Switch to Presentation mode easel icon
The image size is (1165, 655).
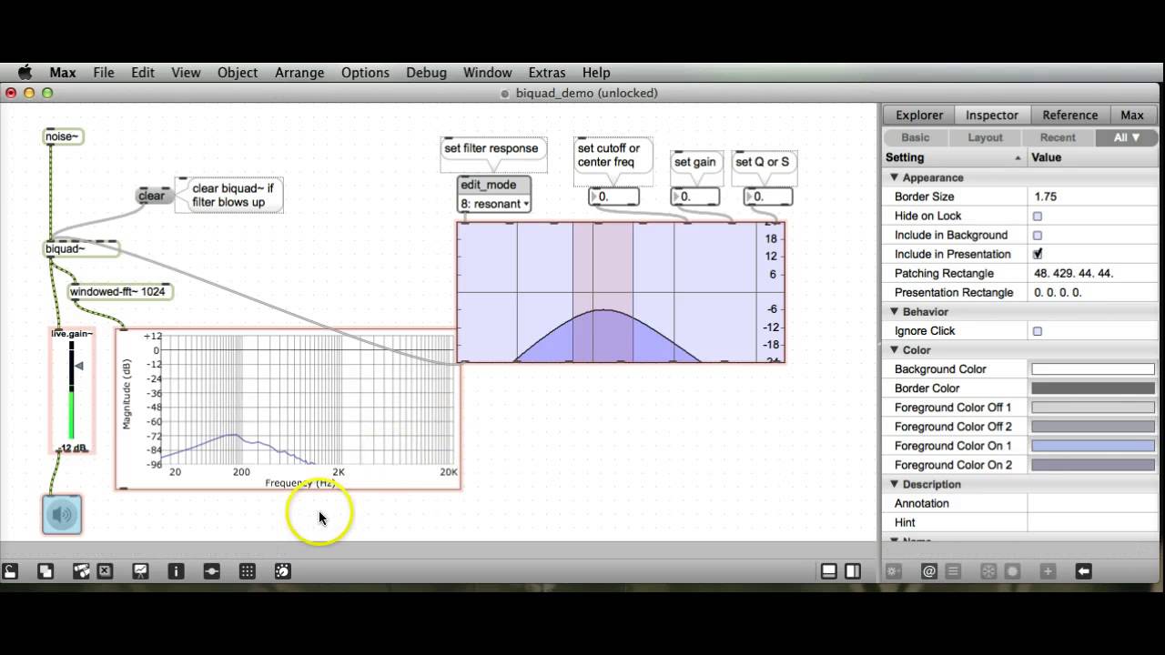140,571
